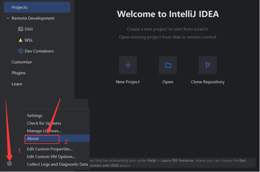Open the Customize section
Image resolution: width=260 pixels, height=172 pixels.
pyautogui.click(x=22, y=62)
